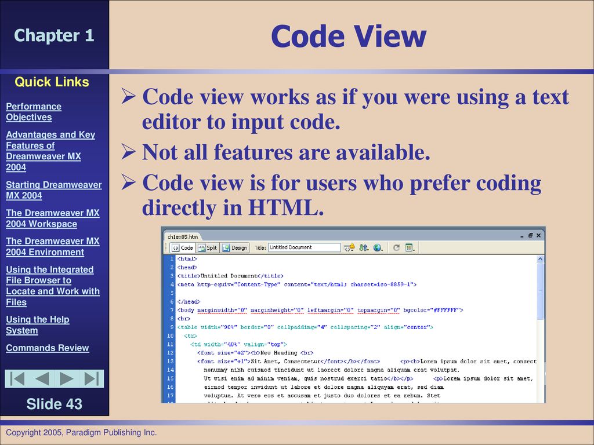Close the ch1ex05.htm document window
Screen dimensions: 594x445
(x=539, y=235)
